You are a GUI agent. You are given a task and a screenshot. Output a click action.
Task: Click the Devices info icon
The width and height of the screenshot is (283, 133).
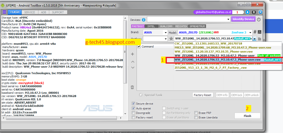[x=144, y=20]
